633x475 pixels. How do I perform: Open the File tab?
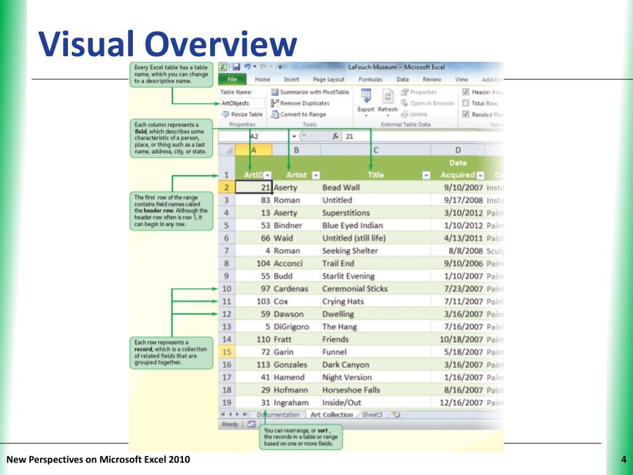(232, 80)
